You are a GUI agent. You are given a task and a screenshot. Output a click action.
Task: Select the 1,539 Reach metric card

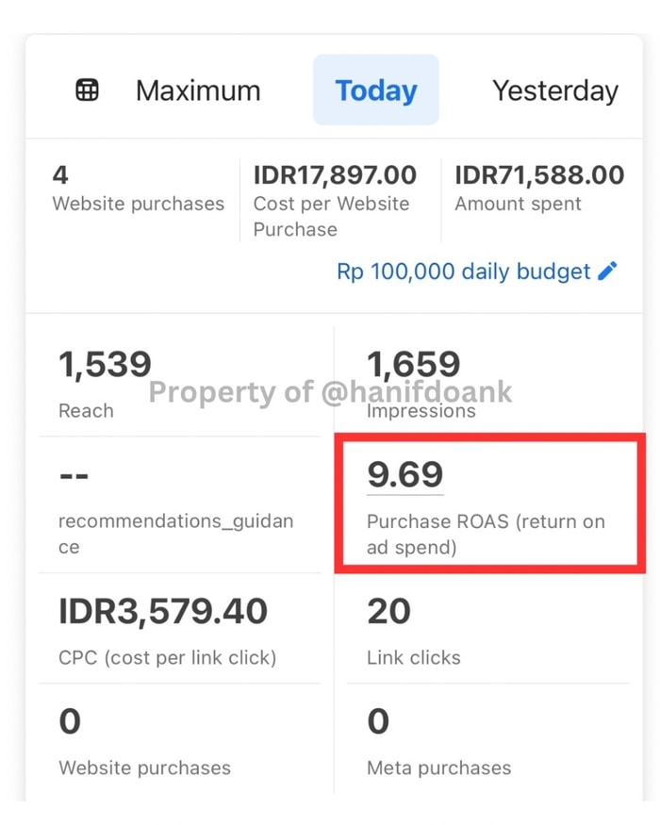click(x=179, y=383)
